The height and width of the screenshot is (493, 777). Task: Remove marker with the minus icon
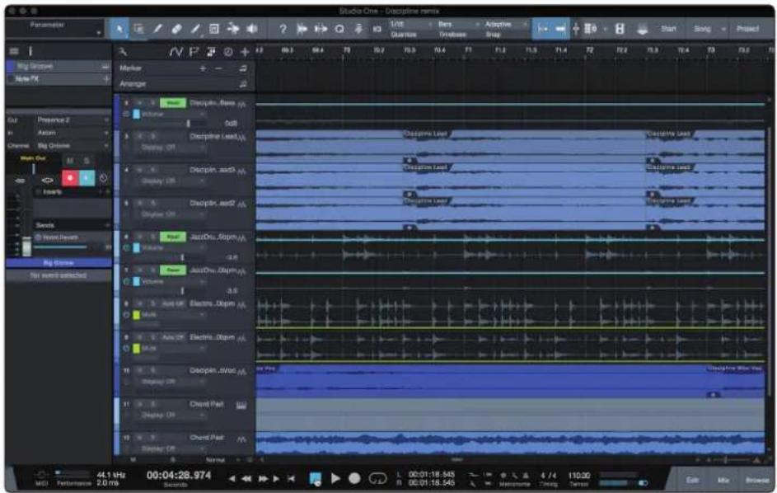(218, 68)
